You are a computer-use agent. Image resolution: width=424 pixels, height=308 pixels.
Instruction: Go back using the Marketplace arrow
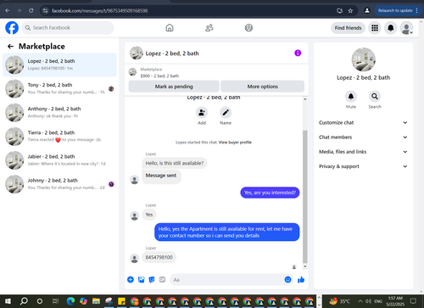point(10,47)
